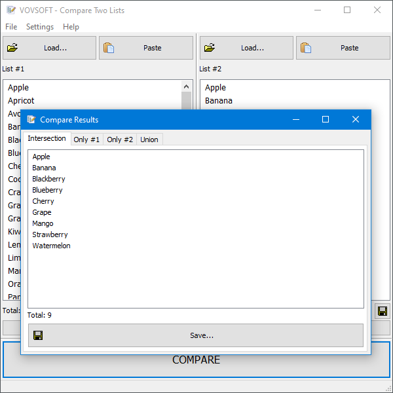Viewport: 393px width, 393px height.
Task: Click the VOVSOFT app icon in title bar
Action: tap(10, 10)
